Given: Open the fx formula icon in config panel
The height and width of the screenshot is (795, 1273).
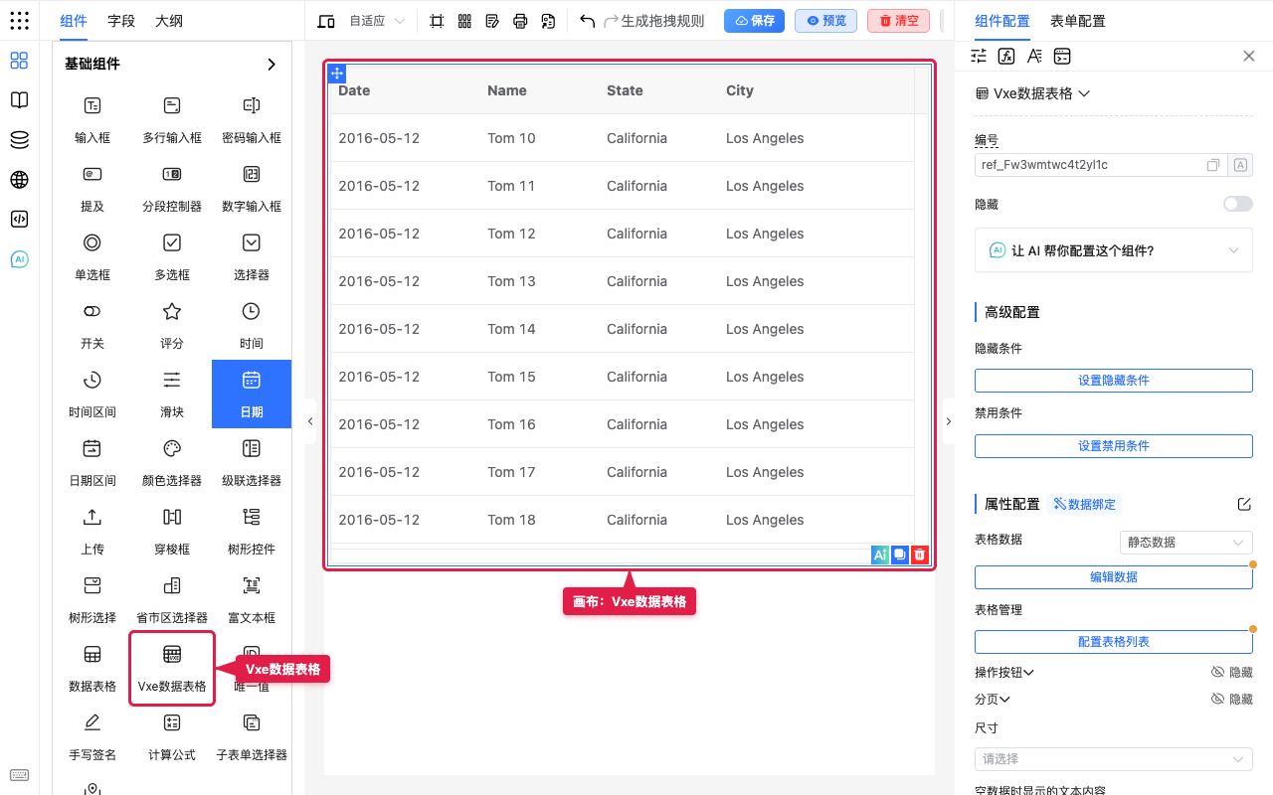Looking at the screenshot, I should (1006, 56).
